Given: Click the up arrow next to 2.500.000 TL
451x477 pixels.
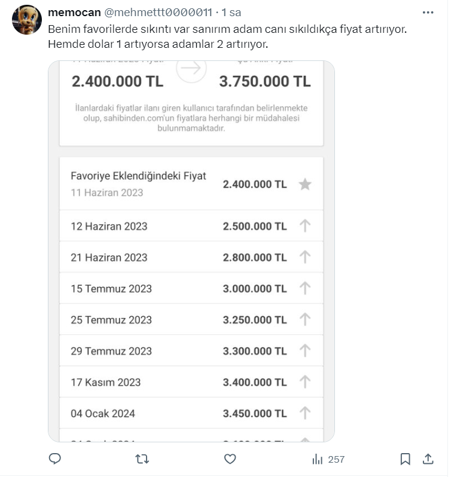Looking at the screenshot, I should pyautogui.click(x=305, y=226).
